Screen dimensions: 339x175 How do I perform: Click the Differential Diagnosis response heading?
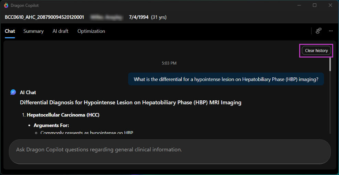coord(131,103)
